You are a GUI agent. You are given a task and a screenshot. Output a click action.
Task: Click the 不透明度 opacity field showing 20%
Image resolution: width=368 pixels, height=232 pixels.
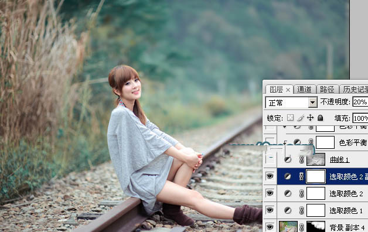[360, 102]
